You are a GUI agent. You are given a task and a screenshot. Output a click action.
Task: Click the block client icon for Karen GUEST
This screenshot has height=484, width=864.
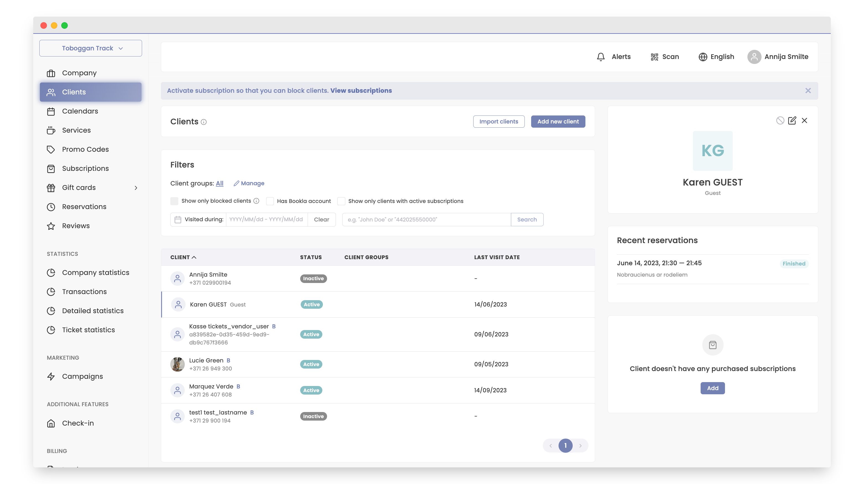(x=780, y=120)
